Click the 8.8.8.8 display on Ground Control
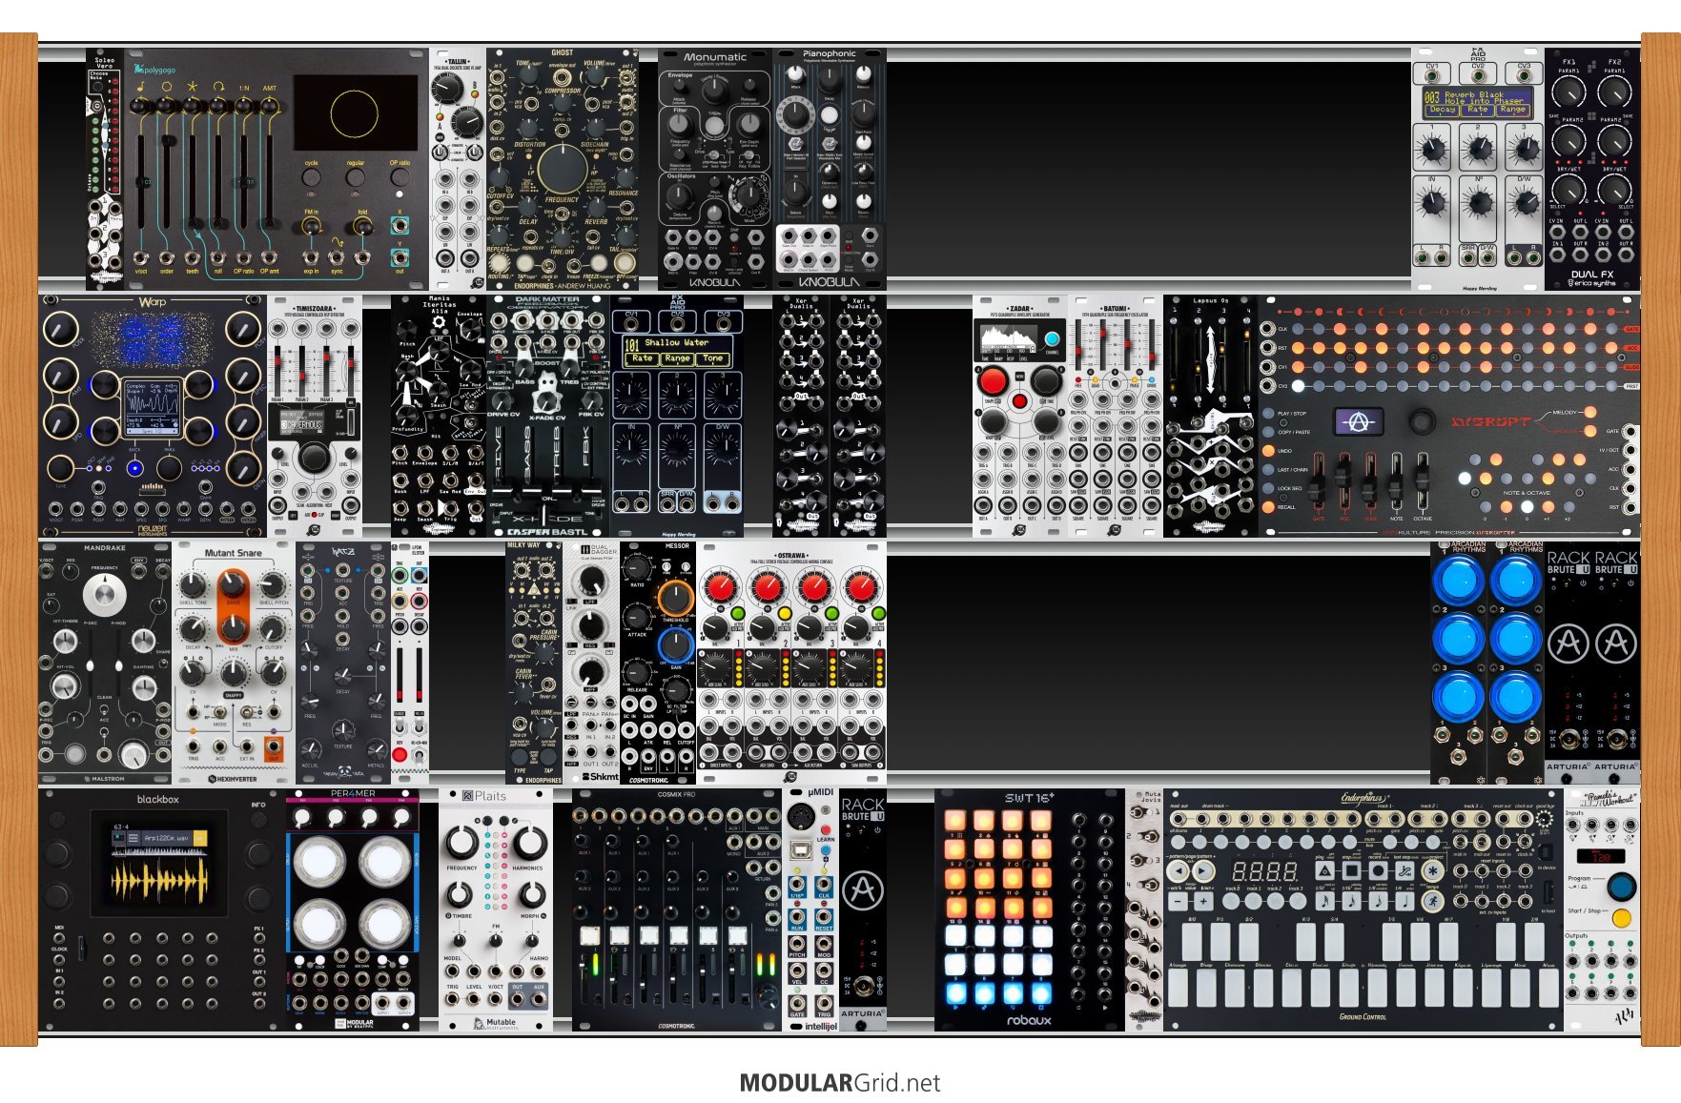This screenshot has height=1103, width=1681. (x=1264, y=871)
